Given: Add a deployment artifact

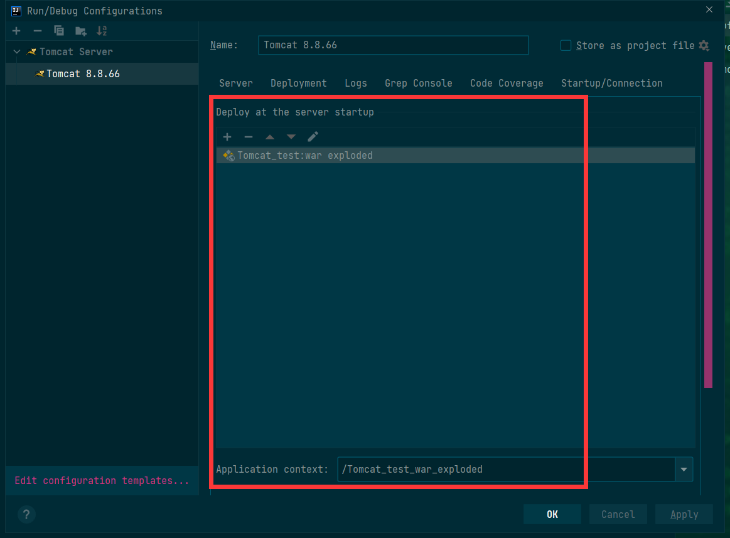Looking at the screenshot, I should (227, 136).
